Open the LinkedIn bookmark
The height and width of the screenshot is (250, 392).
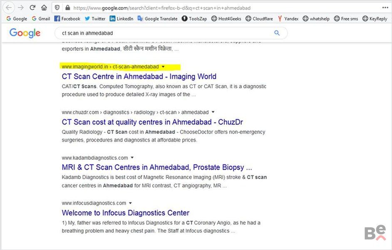pos(122,18)
